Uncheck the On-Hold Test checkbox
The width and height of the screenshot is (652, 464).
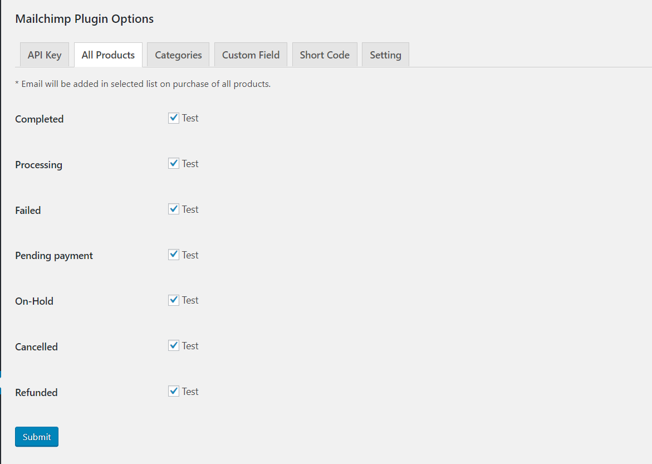click(x=174, y=300)
